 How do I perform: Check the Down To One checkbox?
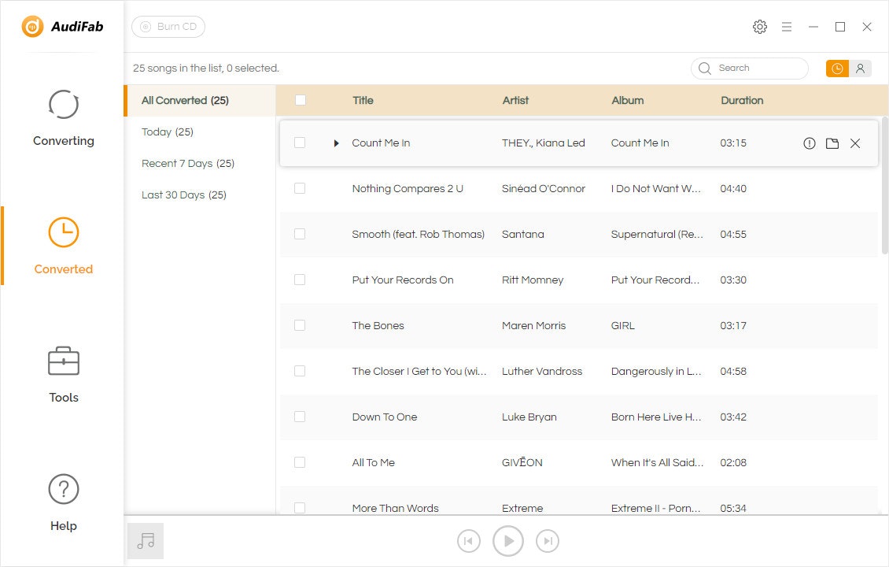pos(300,417)
